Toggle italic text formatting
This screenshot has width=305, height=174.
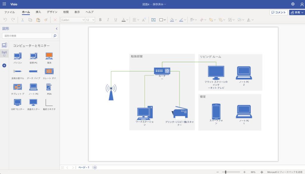(x=108, y=20)
